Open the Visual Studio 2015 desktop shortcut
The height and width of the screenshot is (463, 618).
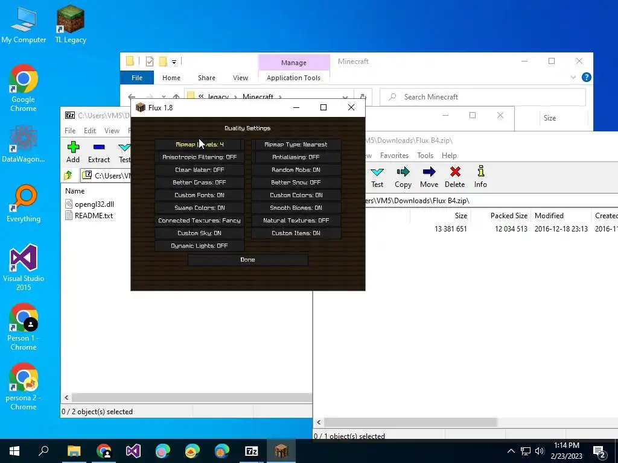24,268
